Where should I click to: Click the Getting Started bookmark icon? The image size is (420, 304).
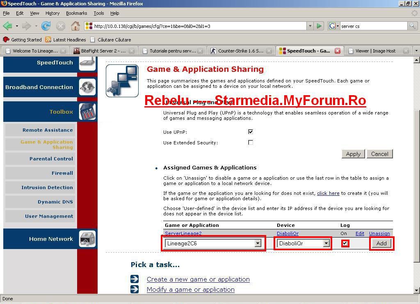(x=6, y=40)
